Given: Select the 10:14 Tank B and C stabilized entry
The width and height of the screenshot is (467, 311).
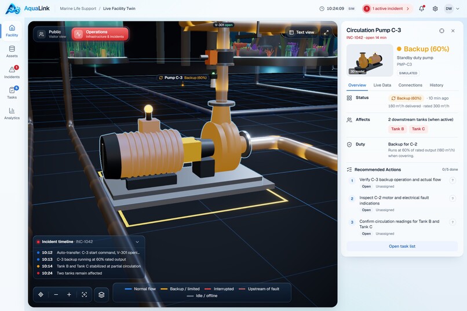Looking at the screenshot, I should click(x=89, y=266).
